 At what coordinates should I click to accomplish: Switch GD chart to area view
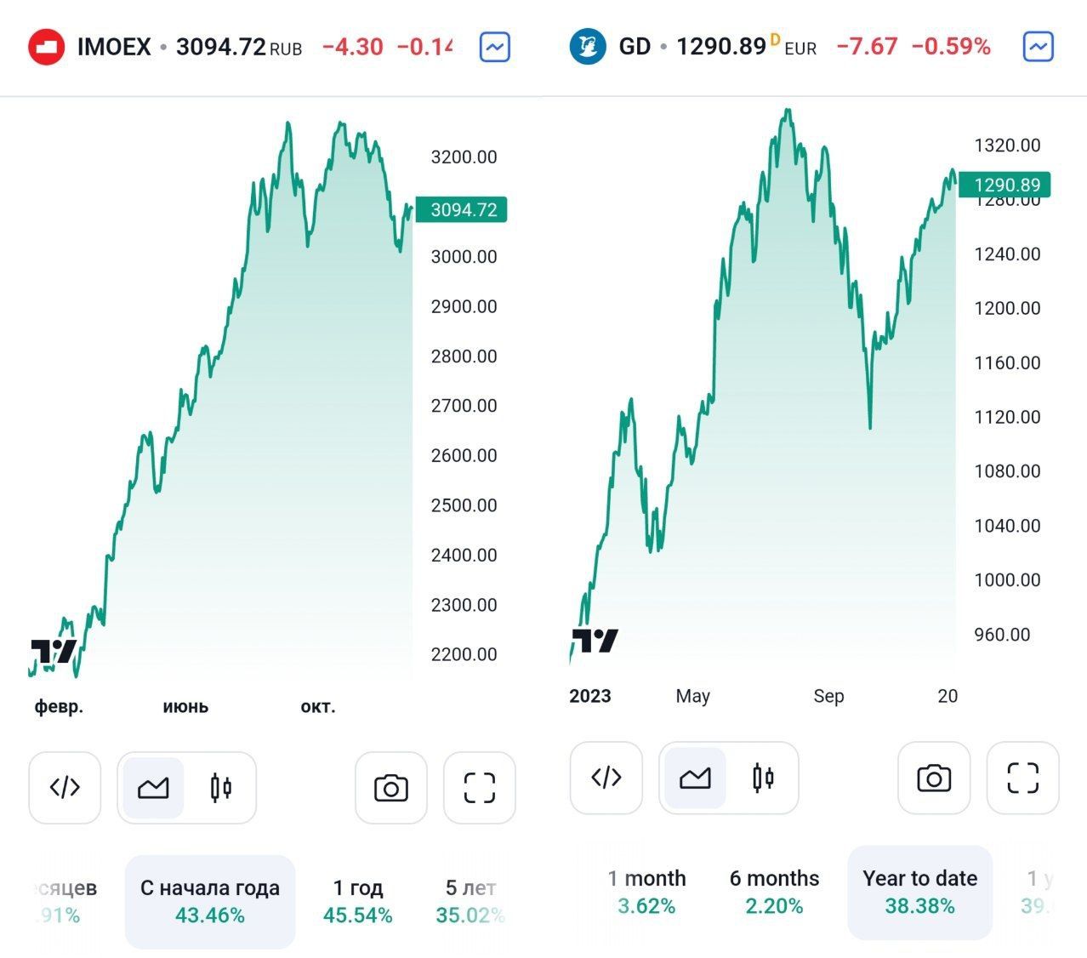(695, 778)
